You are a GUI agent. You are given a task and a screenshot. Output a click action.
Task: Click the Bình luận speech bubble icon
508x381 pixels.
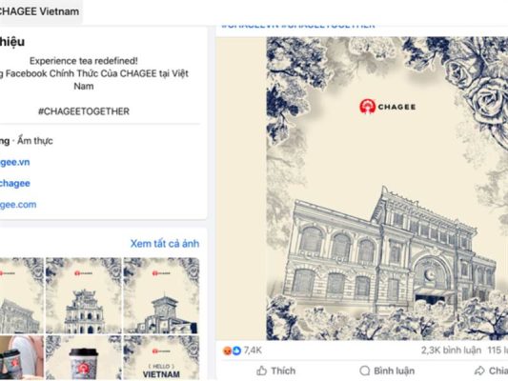pos(365,371)
